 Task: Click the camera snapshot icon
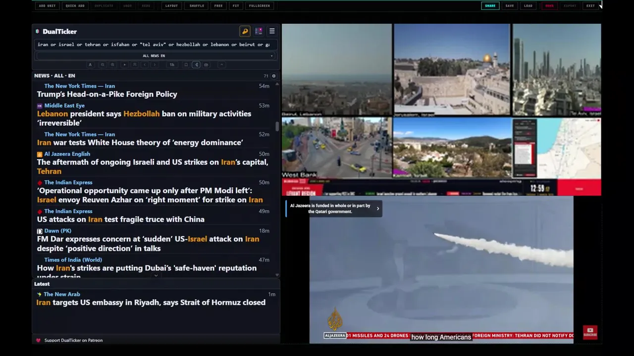pos(206,65)
